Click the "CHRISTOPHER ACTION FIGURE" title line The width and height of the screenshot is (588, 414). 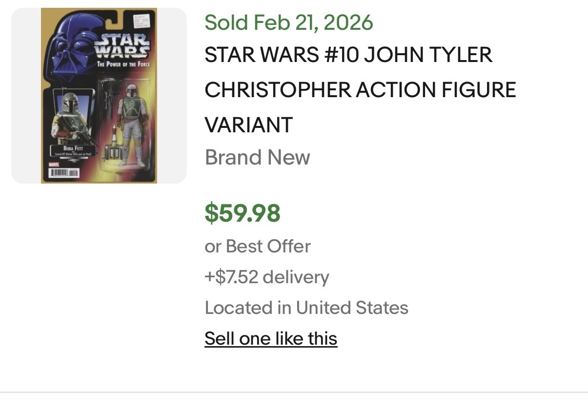click(360, 90)
